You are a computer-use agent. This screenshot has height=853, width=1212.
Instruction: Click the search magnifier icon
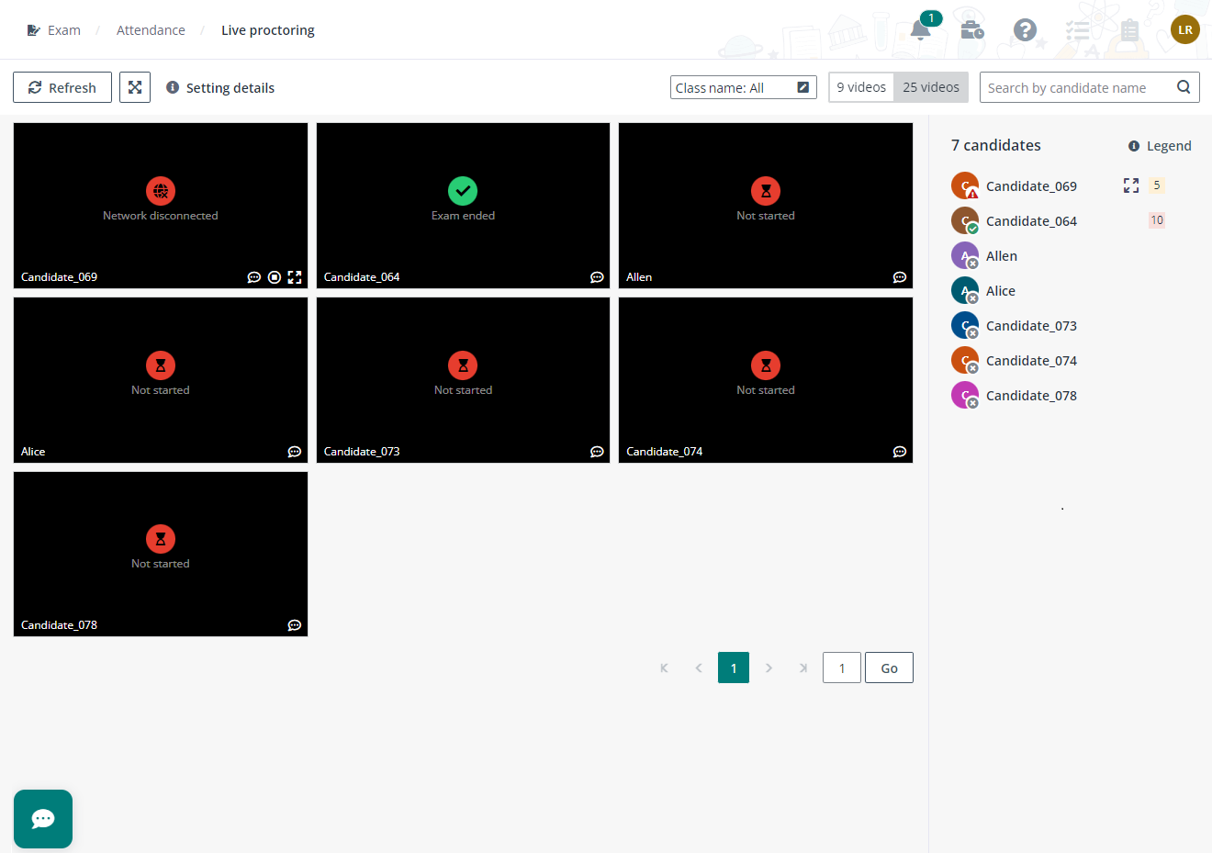pyautogui.click(x=1184, y=87)
